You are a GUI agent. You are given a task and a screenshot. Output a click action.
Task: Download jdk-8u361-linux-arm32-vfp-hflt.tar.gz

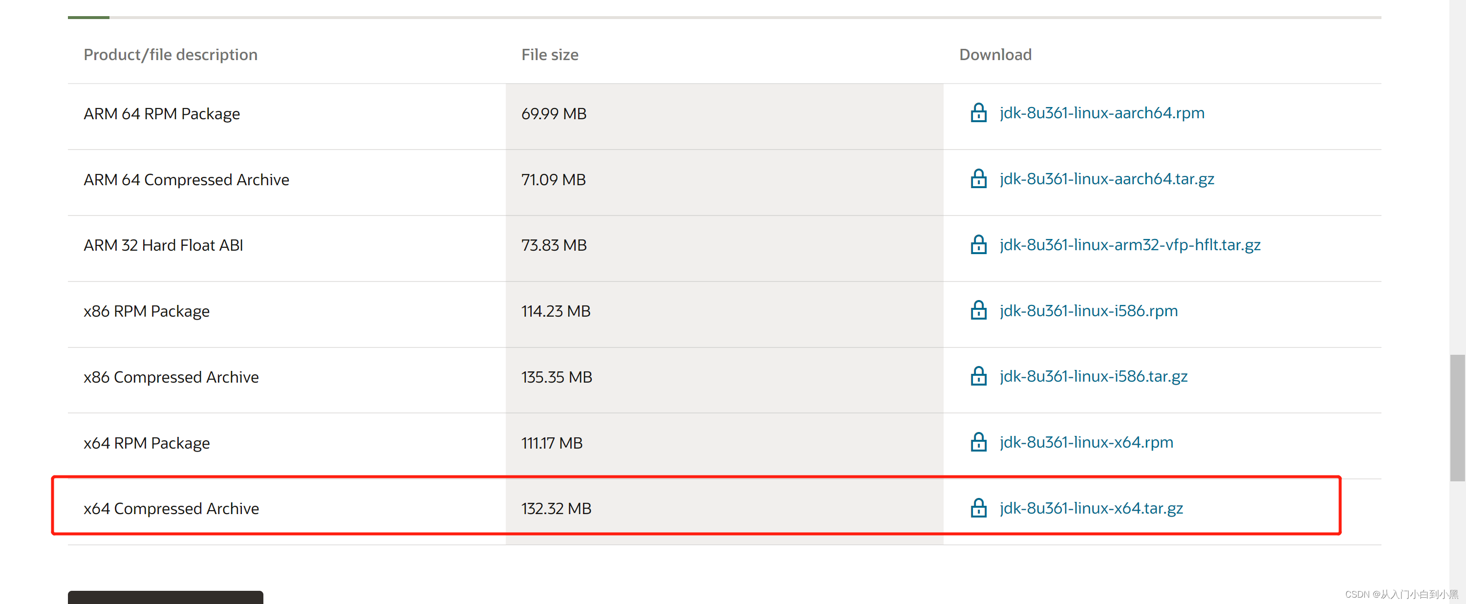click(x=1130, y=245)
